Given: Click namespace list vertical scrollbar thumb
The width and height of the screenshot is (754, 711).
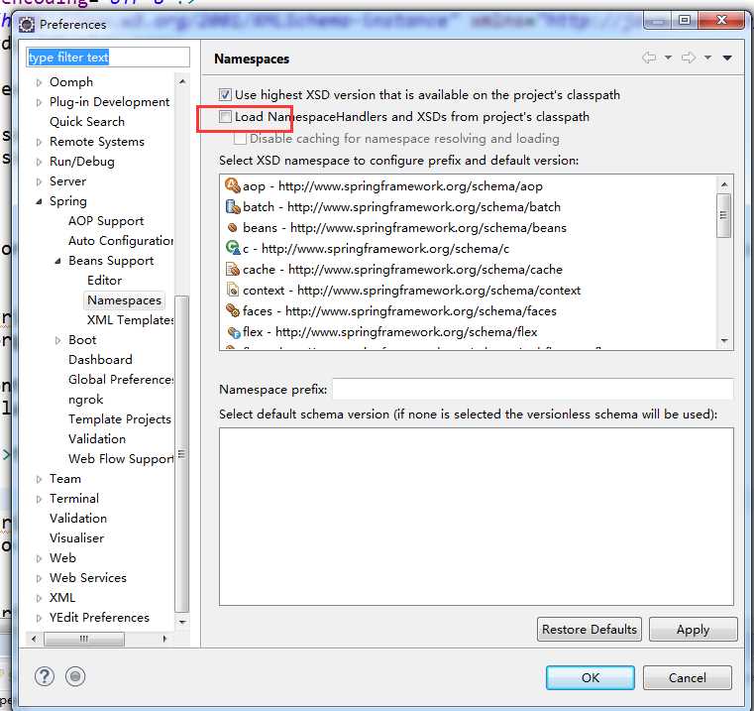Looking at the screenshot, I should coord(723,215).
